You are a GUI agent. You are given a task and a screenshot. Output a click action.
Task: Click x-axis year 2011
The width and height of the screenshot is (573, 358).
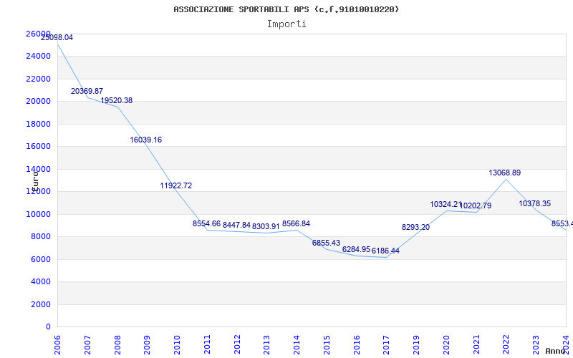coord(207,344)
